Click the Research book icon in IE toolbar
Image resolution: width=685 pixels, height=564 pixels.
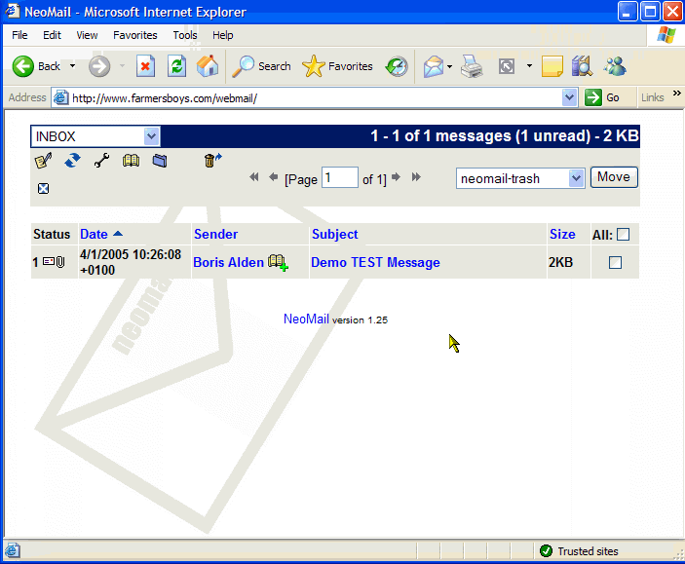click(x=582, y=67)
